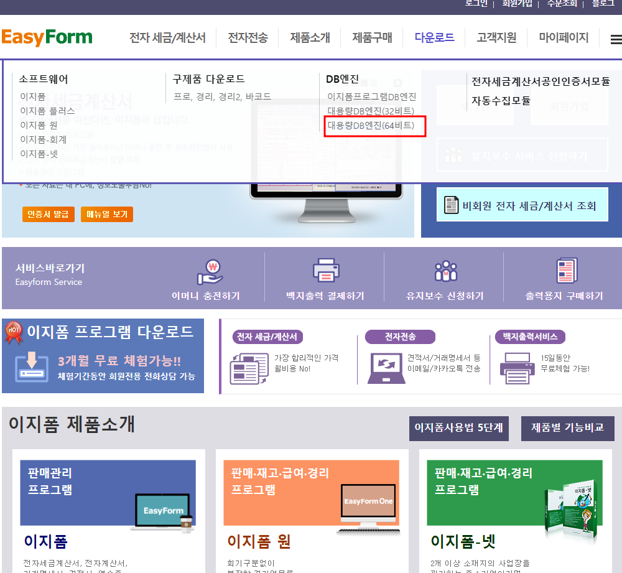Click the 이지폼-넷 product title
The height and width of the screenshot is (573, 622).
[x=463, y=542]
